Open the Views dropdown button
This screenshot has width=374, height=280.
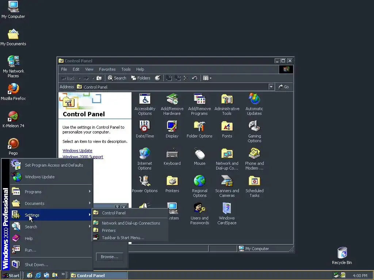[207, 78]
